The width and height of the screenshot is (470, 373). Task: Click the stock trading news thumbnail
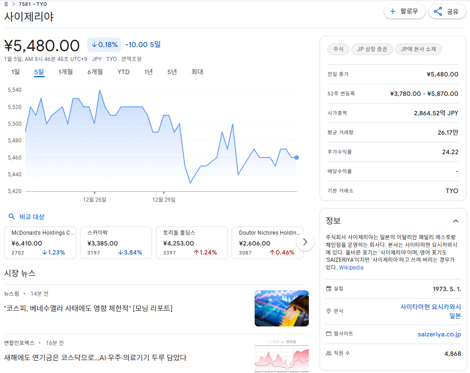point(281,308)
